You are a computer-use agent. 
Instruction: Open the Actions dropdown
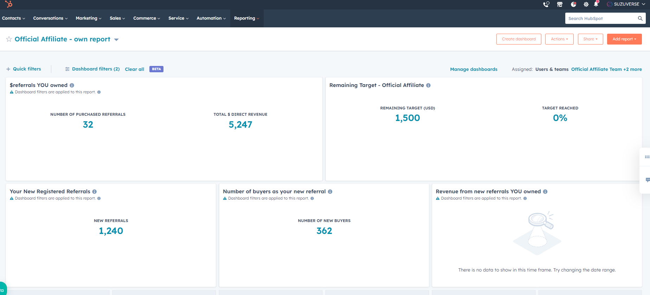[559, 39]
